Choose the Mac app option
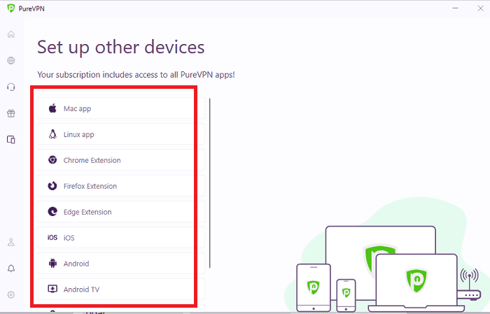The image size is (490, 314). [x=121, y=108]
